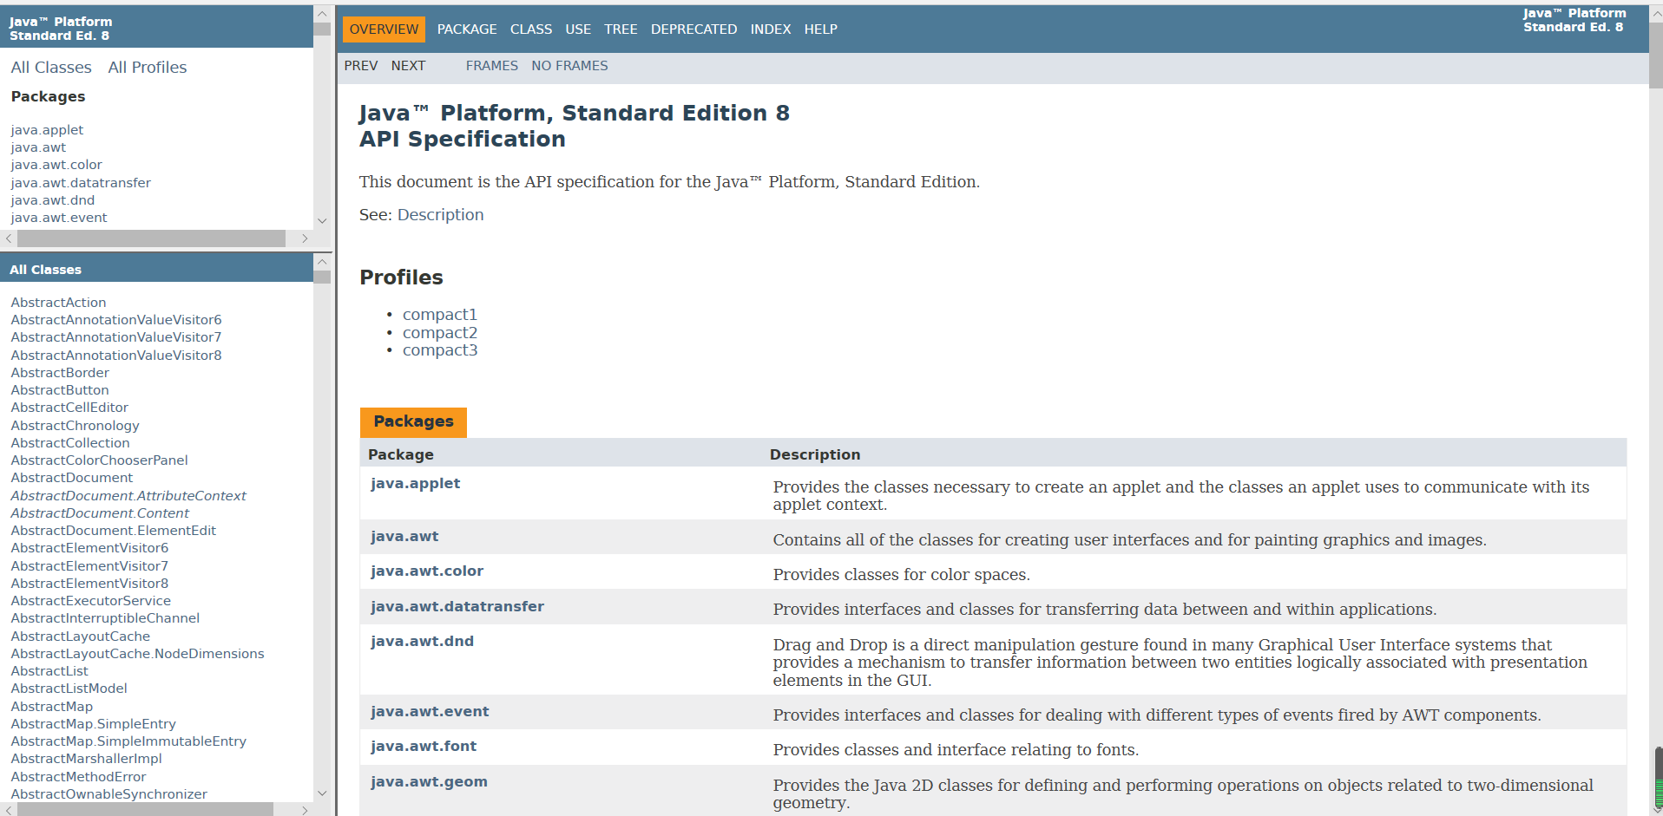Click the right arrow of the package list horizontal scrollbar
The width and height of the screenshot is (1663, 816).
[305, 238]
